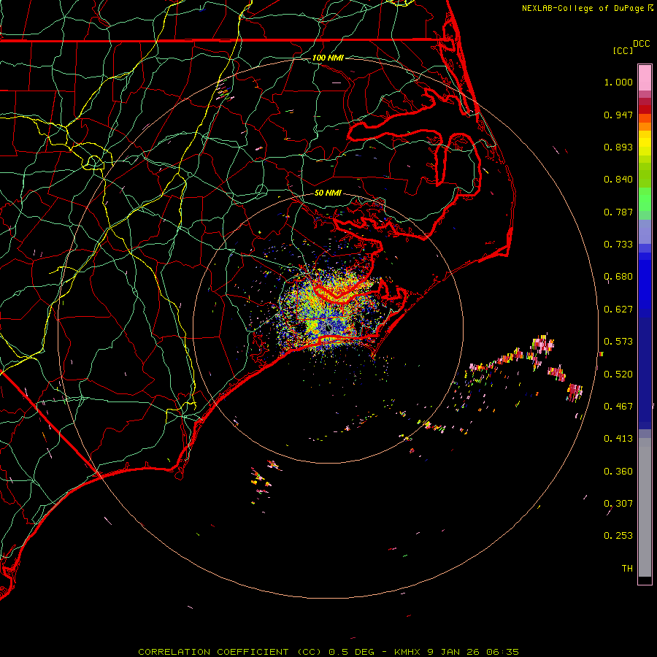Click the 1.000 scale value
Screen dimensions: 657x657
click(618, 82)
